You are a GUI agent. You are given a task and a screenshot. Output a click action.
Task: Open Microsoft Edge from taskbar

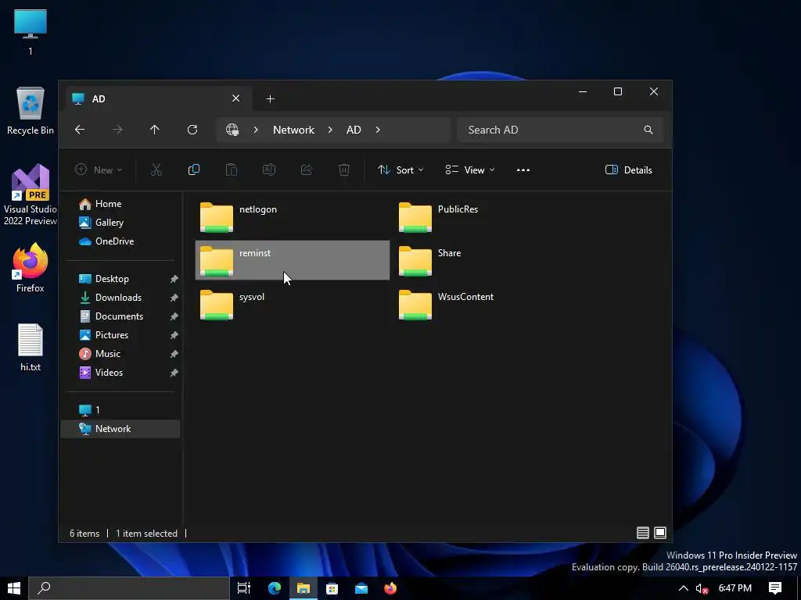(x=275, y=588)
